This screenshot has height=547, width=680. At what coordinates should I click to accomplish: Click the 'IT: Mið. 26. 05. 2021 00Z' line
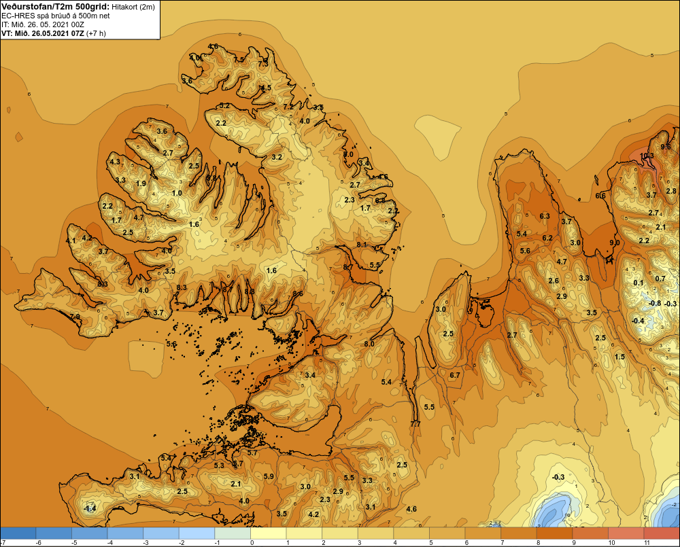tap(43, 24)
